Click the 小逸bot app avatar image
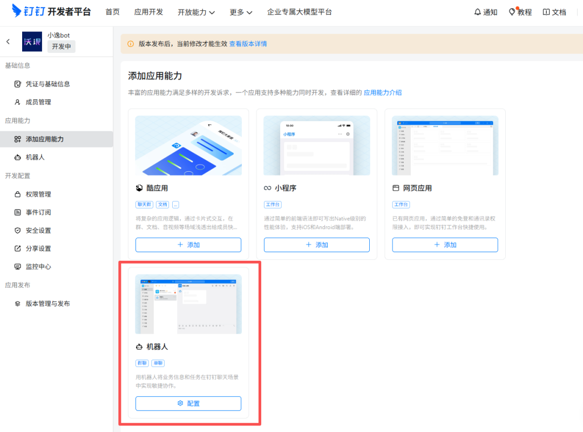 pyautogui.click(x=32, y=42)
